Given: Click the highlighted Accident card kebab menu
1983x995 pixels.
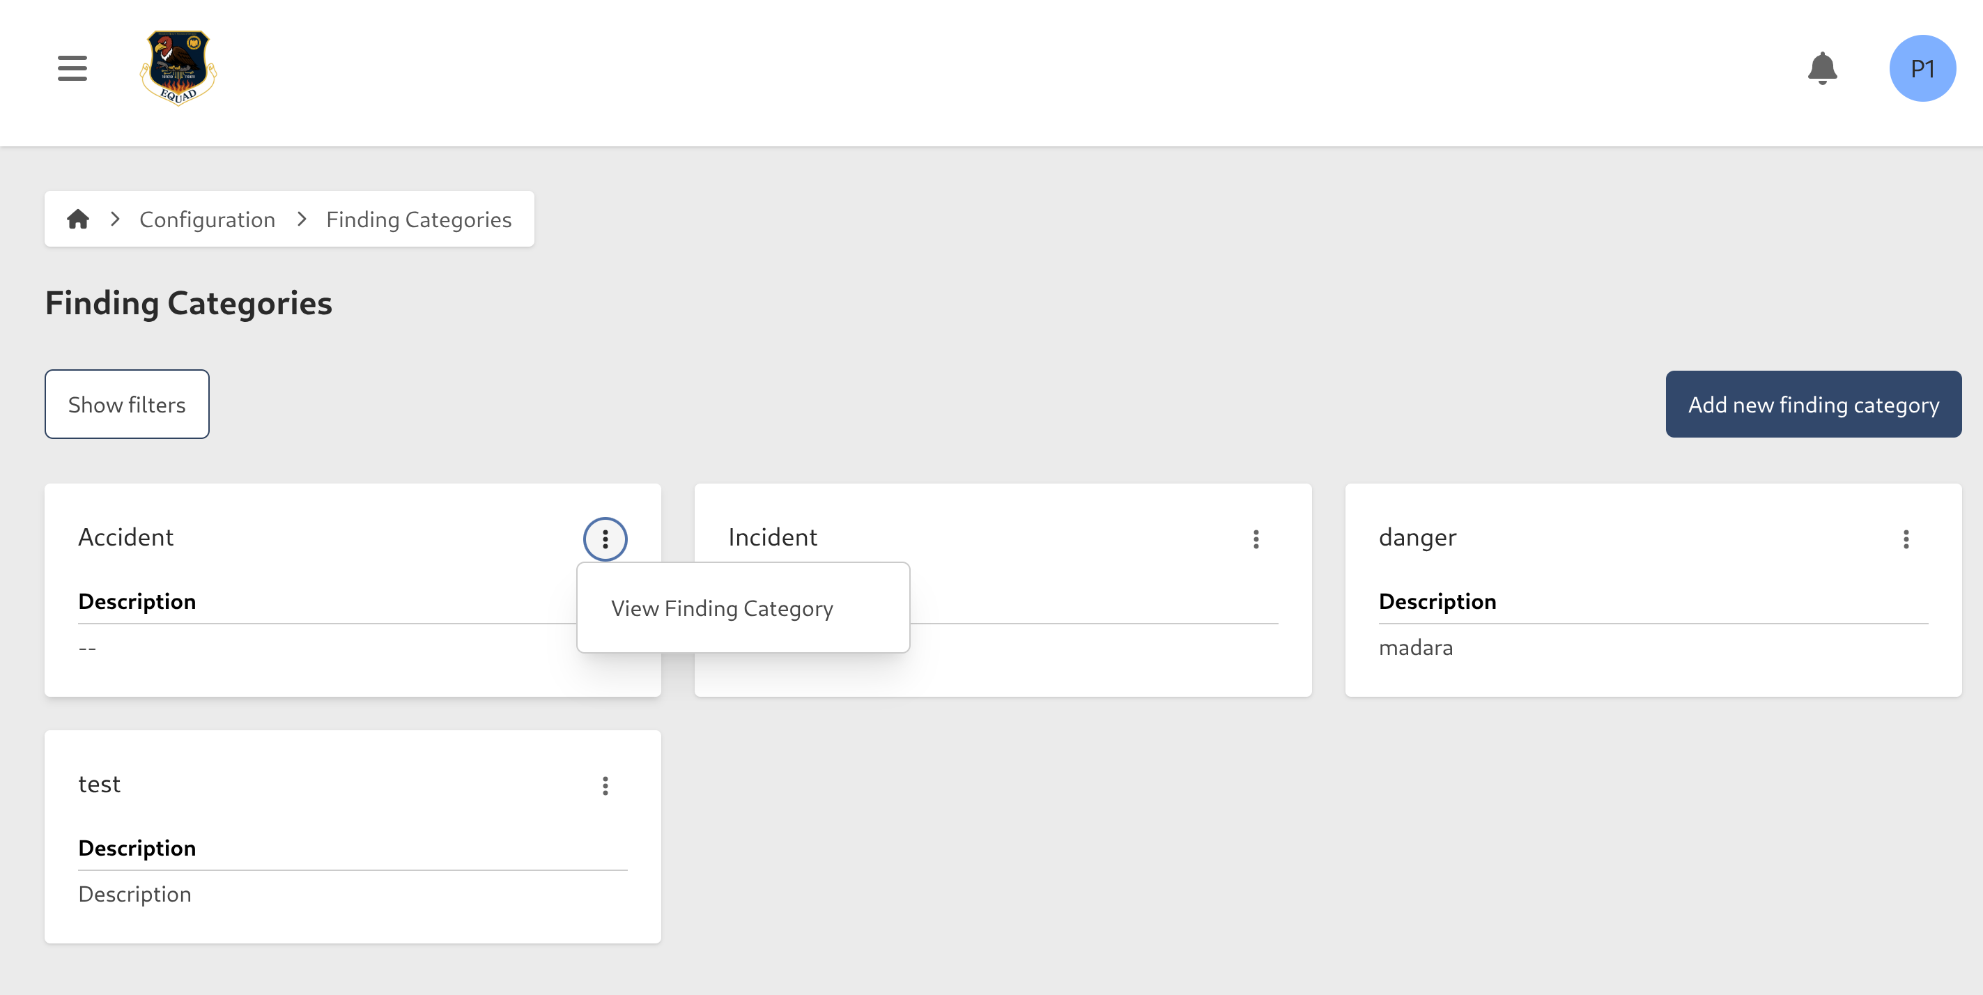Looking at the screenshot, I should click(x=605, y=539).
